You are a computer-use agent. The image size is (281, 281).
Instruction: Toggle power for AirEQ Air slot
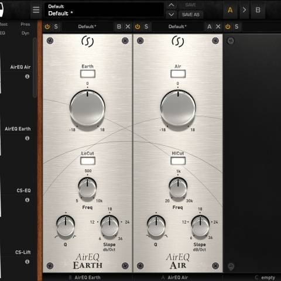point(138,26)
